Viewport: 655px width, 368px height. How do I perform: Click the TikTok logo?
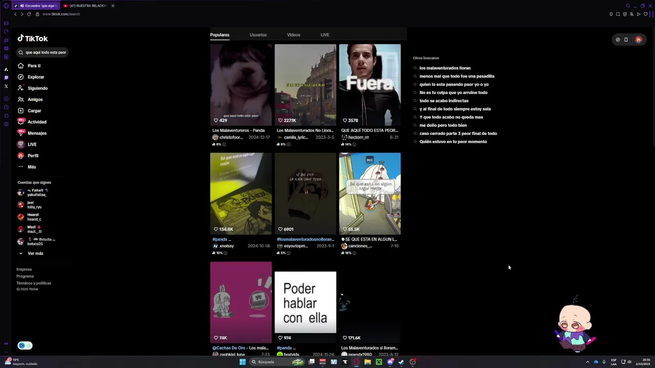[x=33, y=38]
